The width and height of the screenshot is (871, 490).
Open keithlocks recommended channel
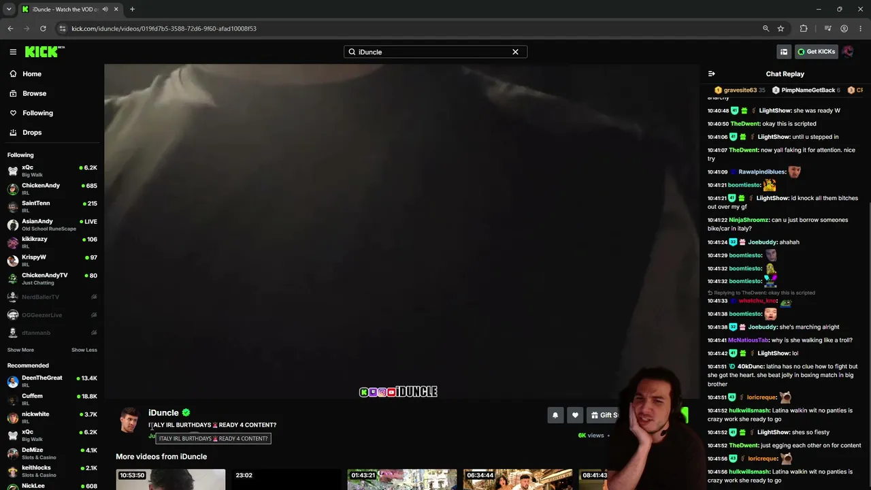52,471
